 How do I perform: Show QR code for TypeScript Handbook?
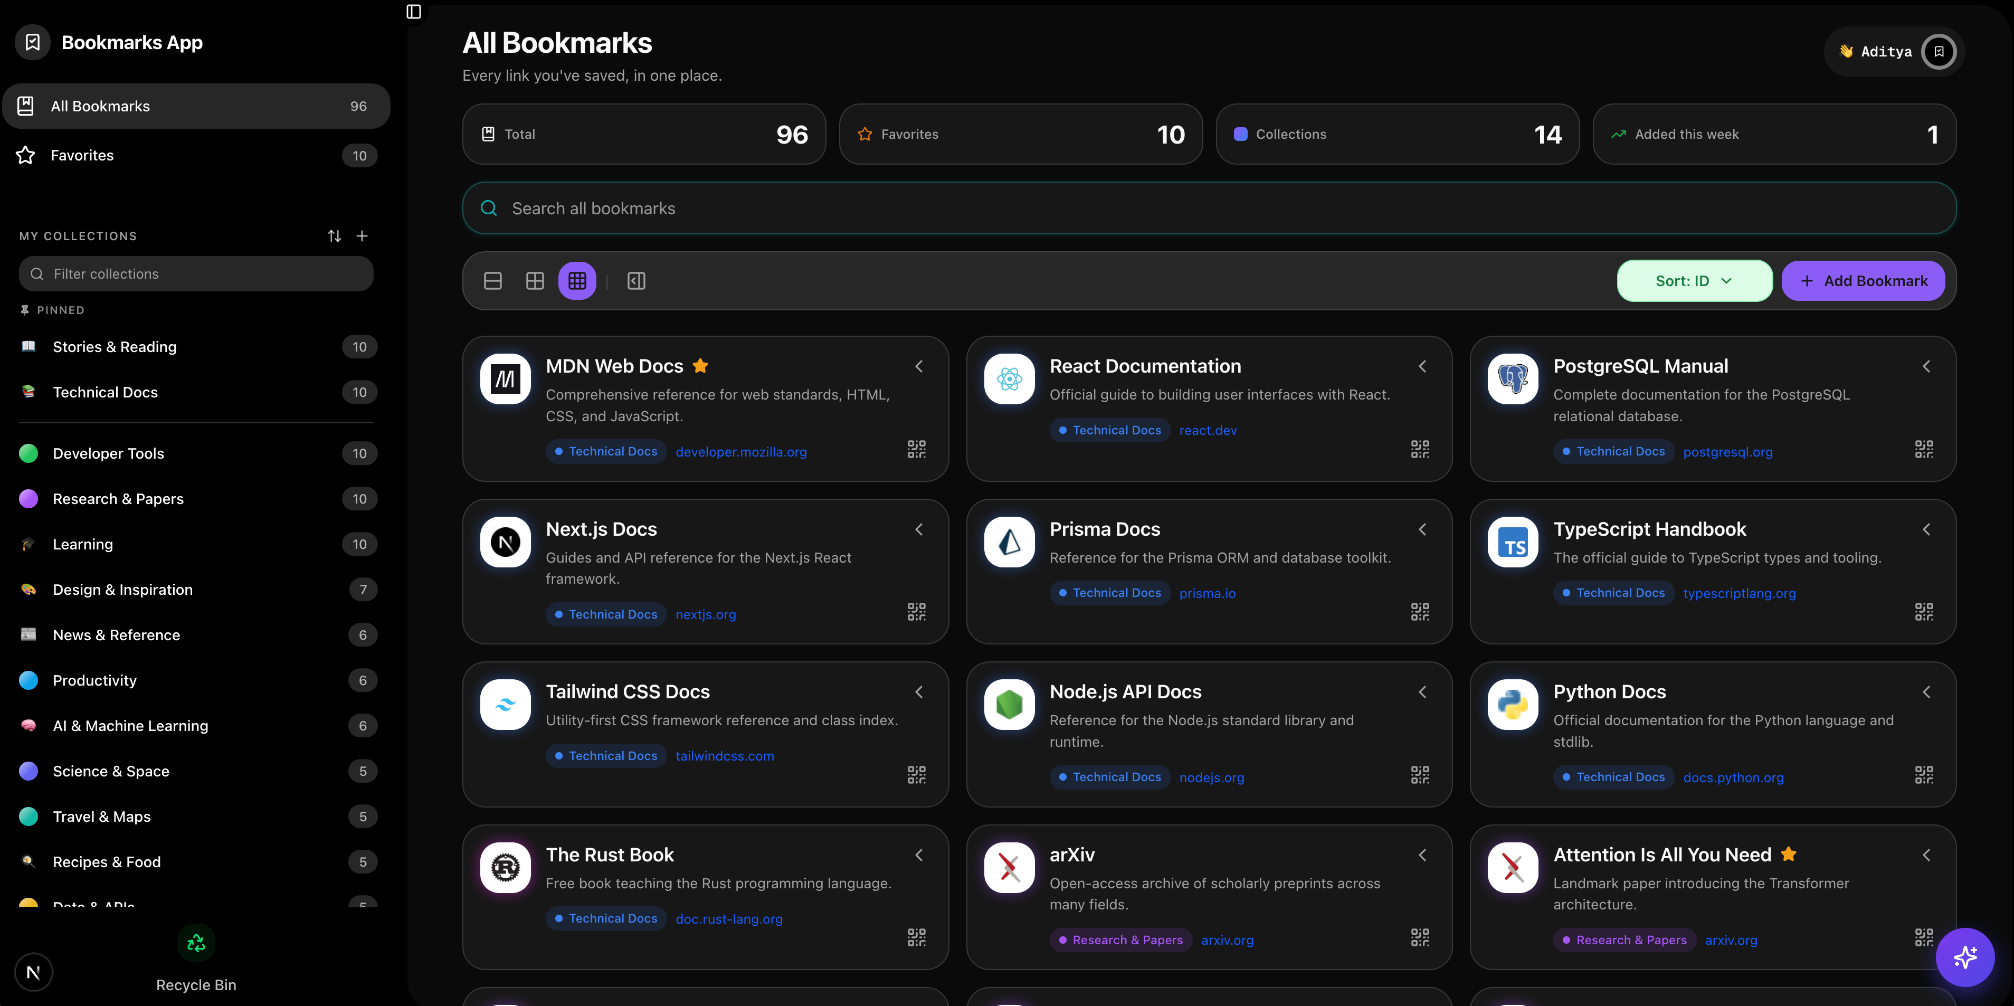[x=1924, y=611]
